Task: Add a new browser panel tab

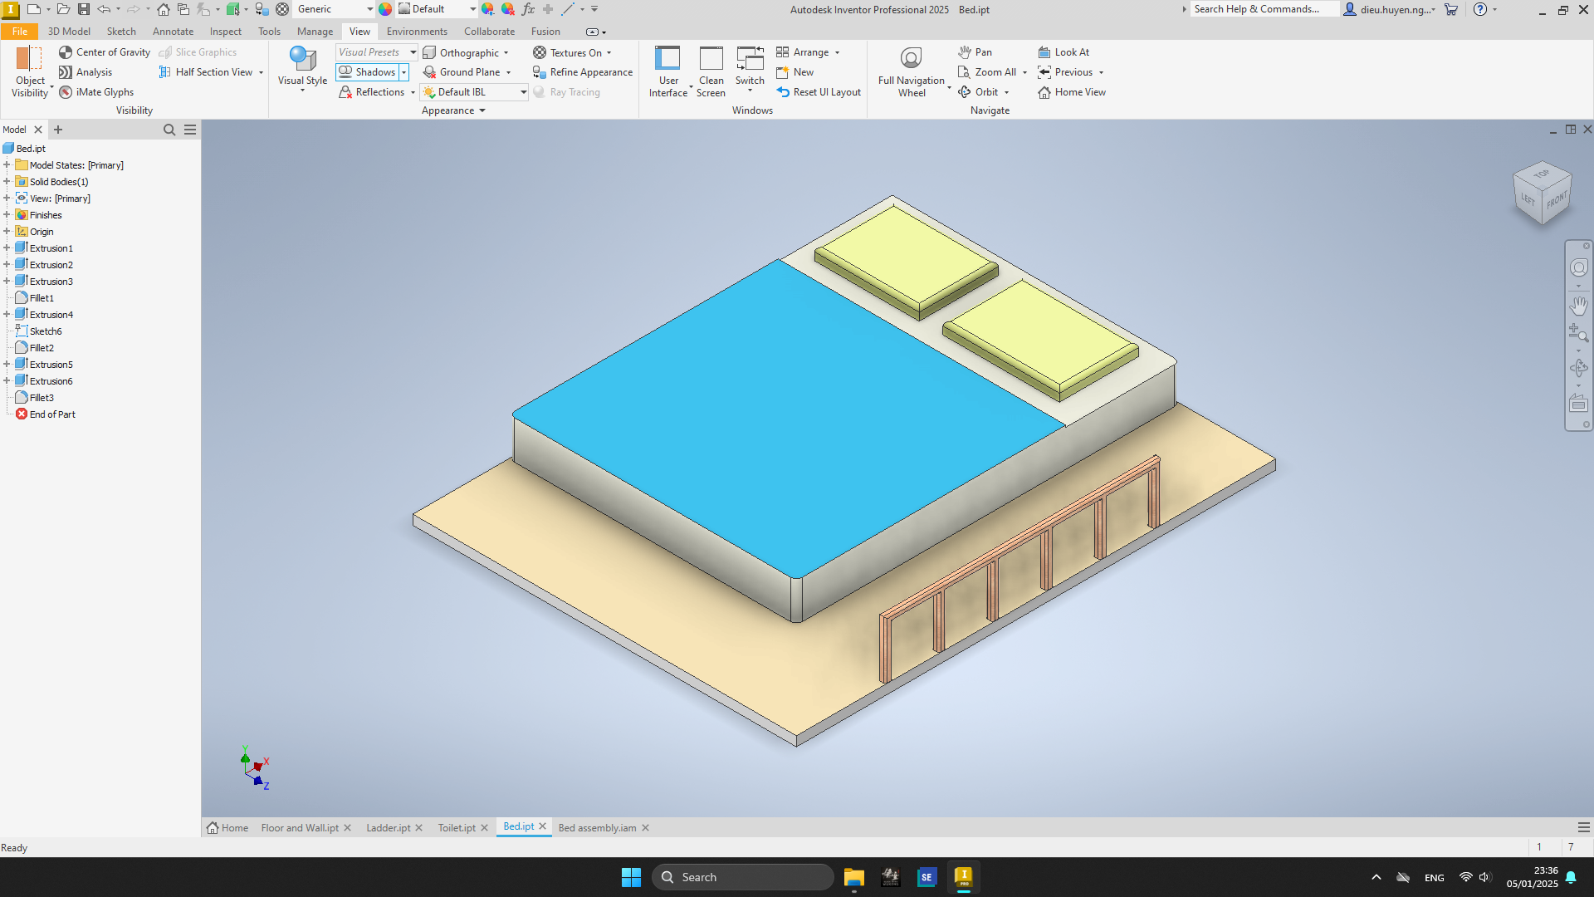Action: click(x=58, y=130)
